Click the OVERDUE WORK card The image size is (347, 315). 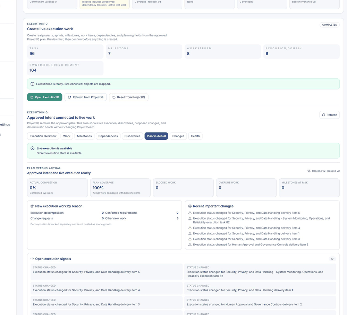click(x=246, y=188)
